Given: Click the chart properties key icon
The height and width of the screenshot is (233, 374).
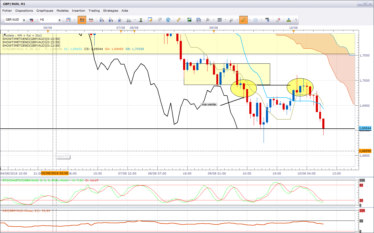Looking at the screenshot, I should (150, 20).
